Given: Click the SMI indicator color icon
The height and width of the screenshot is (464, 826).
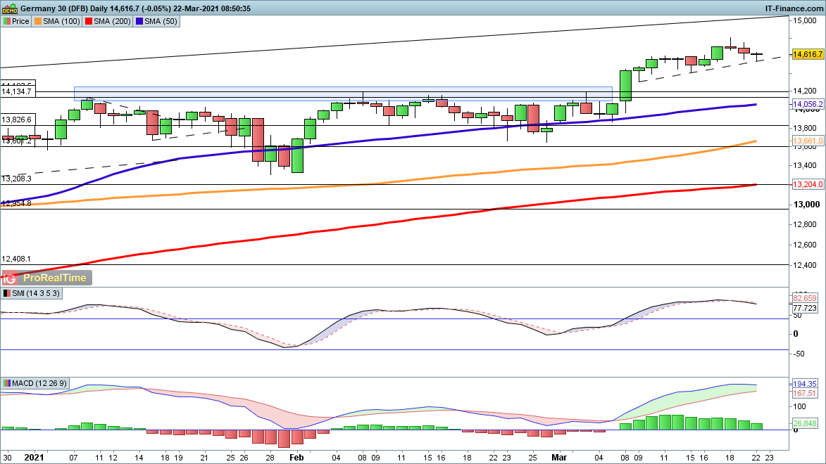Looking at the screenshot, I should (6, 293).
